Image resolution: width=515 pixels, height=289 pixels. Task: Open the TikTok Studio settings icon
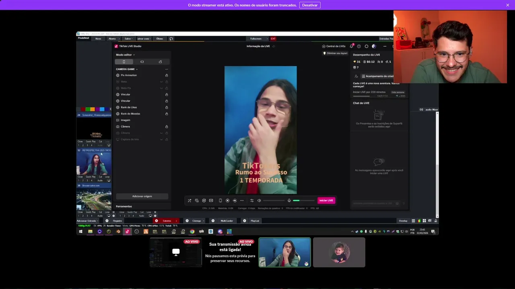click(x=367, y=46)
